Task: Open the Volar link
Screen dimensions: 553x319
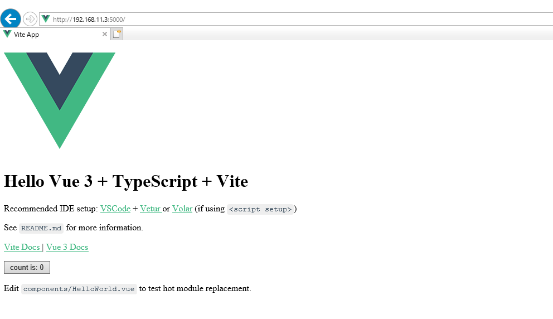Action: point(182,209)
